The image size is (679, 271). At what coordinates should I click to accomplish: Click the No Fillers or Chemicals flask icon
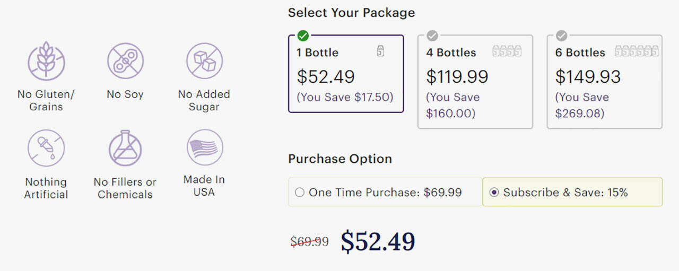(x=125, y=148)
